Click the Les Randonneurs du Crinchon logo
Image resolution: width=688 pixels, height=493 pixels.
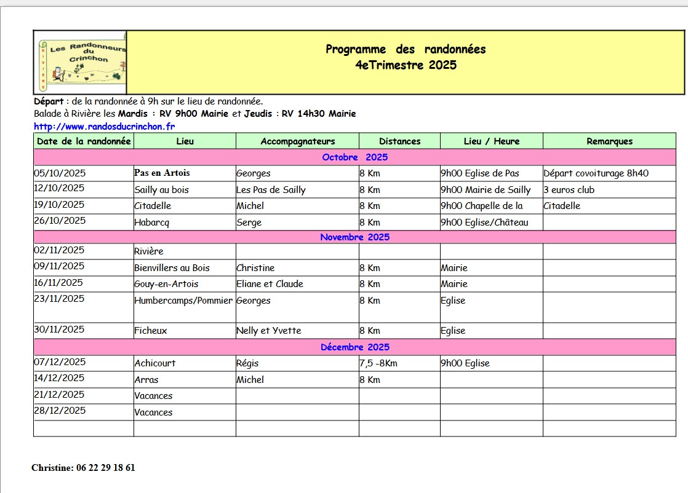(x=80, y=61)
